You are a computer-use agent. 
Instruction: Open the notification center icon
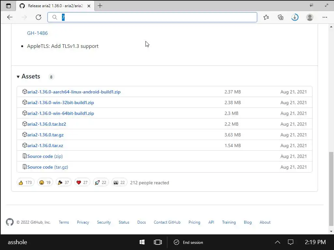pyautogui.click(x=291, y=242)
